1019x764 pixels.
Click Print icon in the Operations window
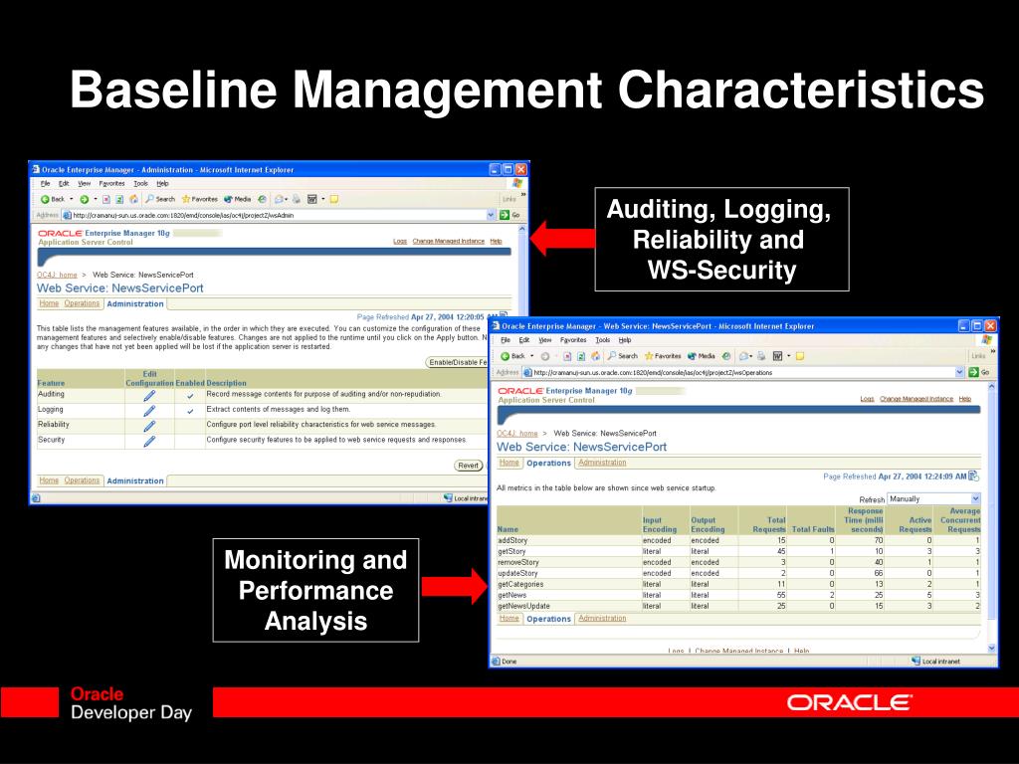pyautogui.click(x=761, y=356)
